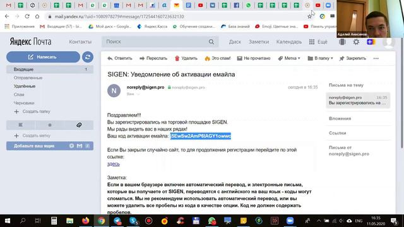Open the Входящие inbox folder

point(50,69)
